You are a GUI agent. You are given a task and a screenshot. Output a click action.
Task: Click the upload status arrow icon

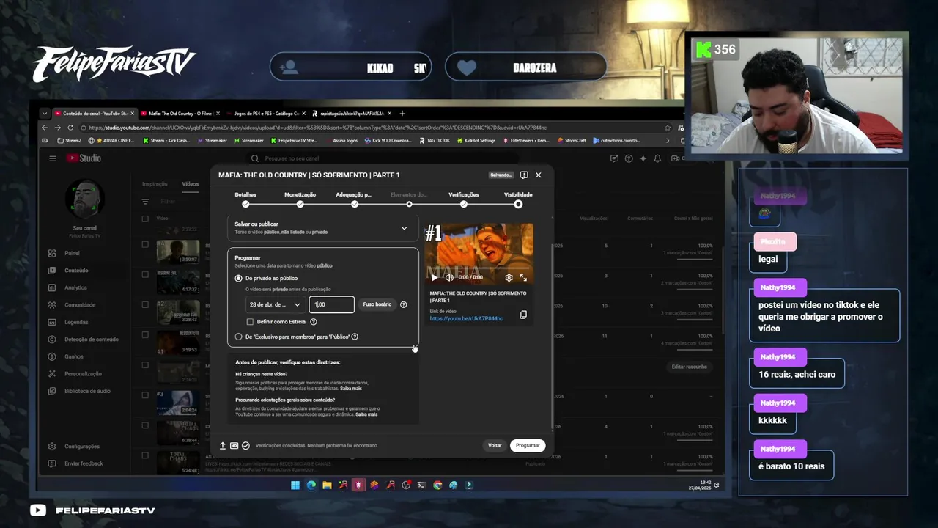point(223,445)
